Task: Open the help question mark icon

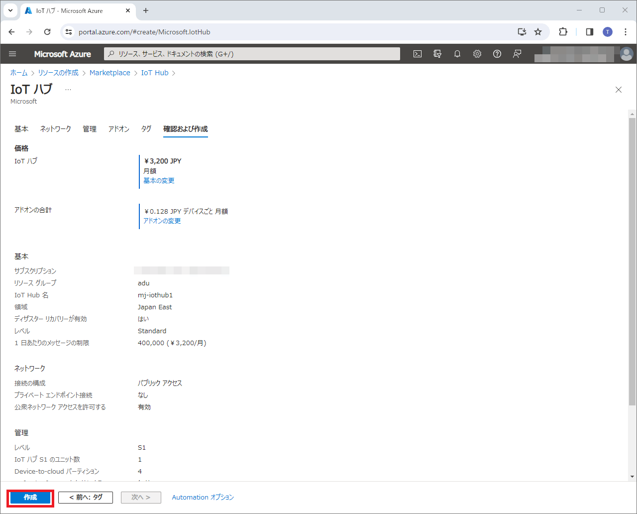Action: (x=497, y=54)
